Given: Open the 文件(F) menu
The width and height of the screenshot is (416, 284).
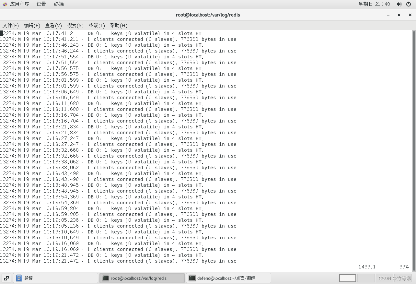Looking at the screenshot, I should click(11, 25).
